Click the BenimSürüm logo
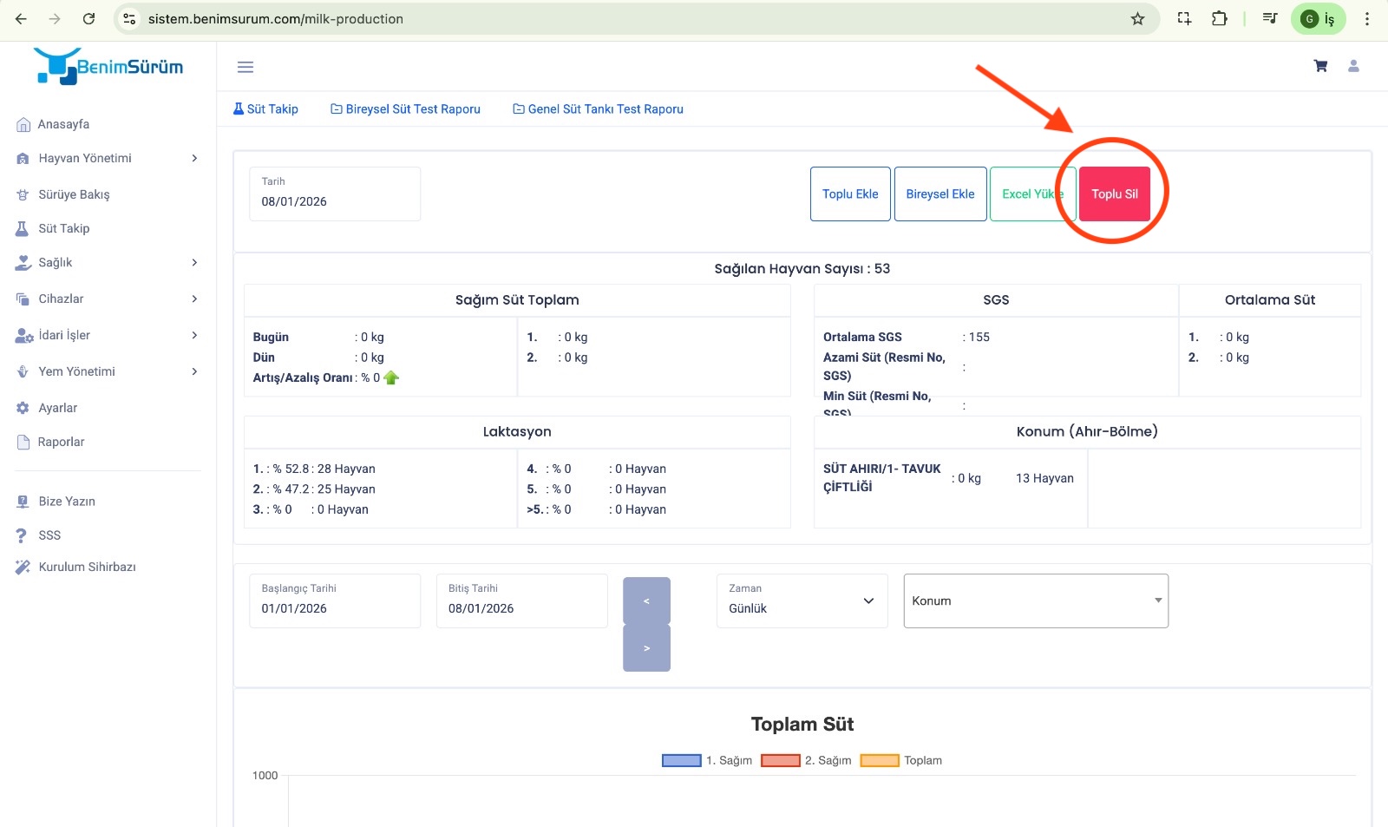 click(x=108, y=66)
